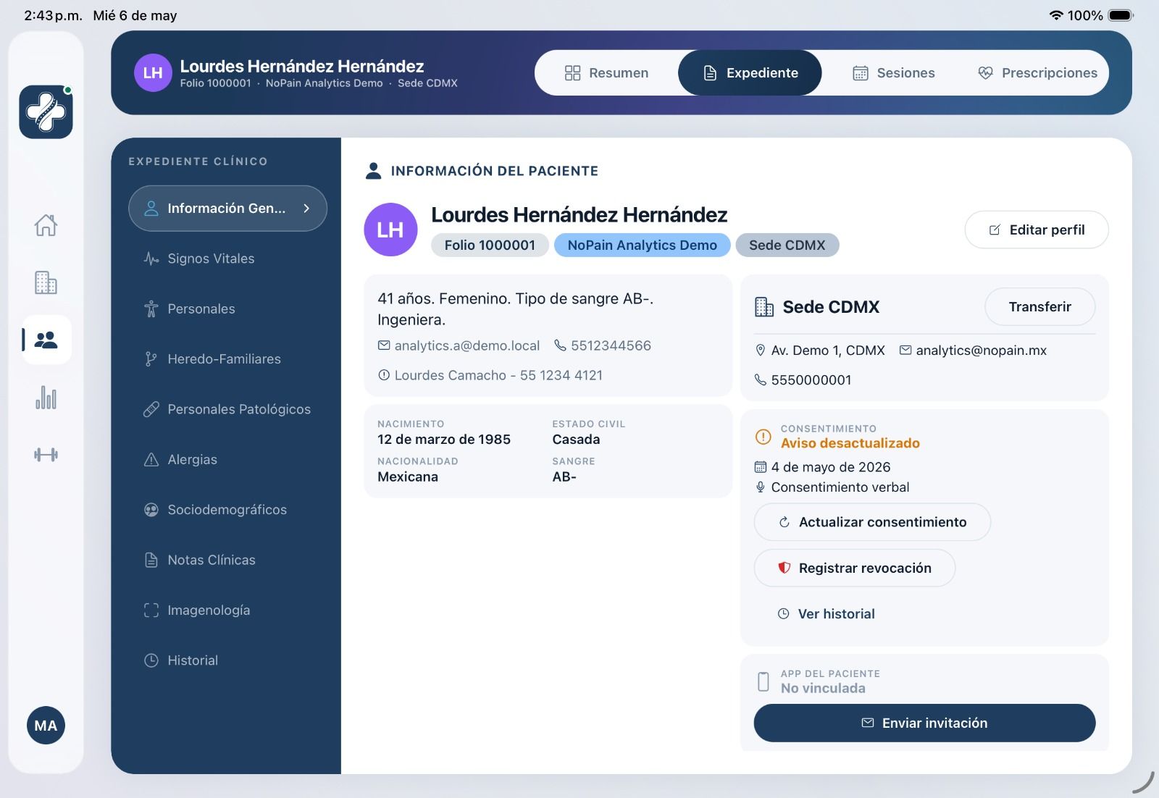Click the Notas Clínicas document icon
This screenshot has width=1159, height=798.
tap(151, 560)
